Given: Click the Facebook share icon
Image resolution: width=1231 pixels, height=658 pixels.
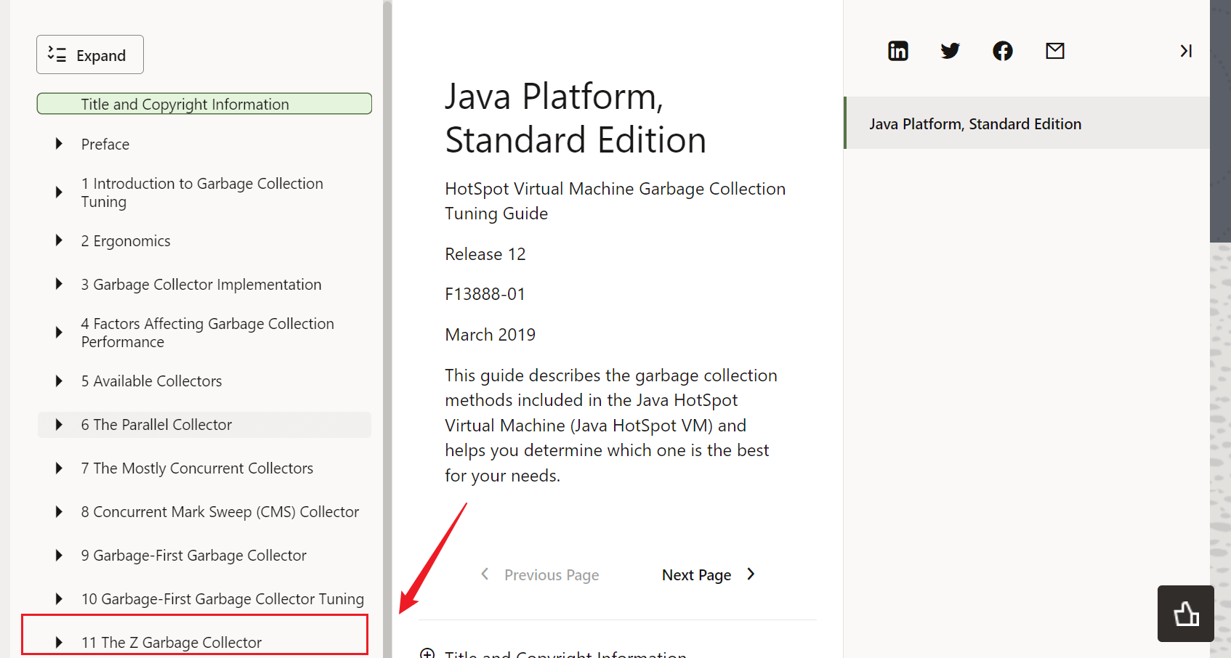Looking at the screenshot, I should pyautogui.click(x=1003, y=51).
